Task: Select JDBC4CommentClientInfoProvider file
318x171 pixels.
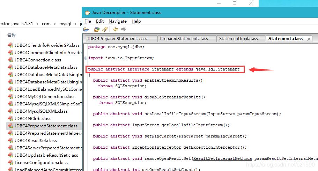Action: tap(48, 53)
